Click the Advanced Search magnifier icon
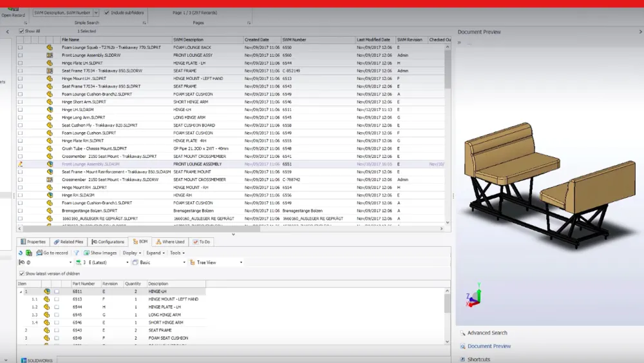This screenshot has width=644, height=363. click(462, 333)
